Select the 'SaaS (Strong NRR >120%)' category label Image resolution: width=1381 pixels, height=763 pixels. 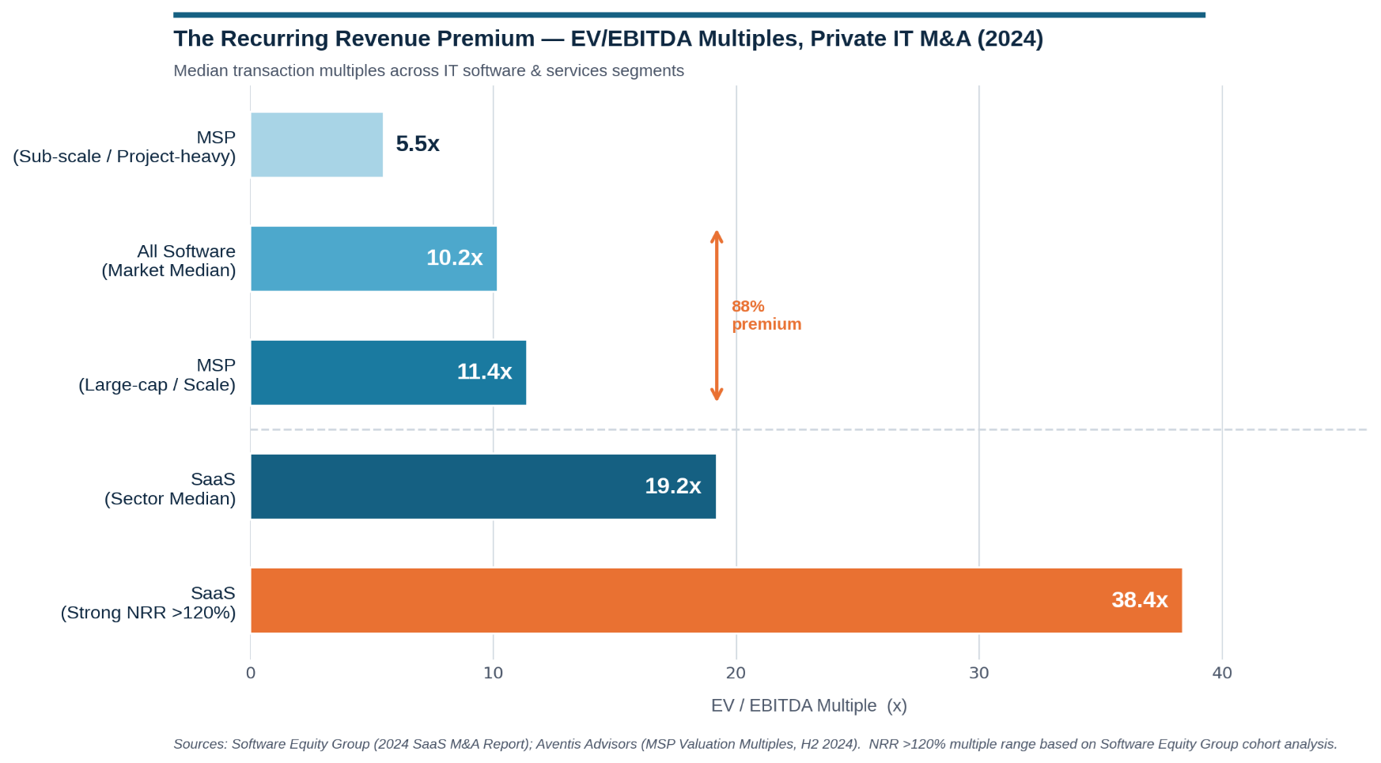click(149, 603)
